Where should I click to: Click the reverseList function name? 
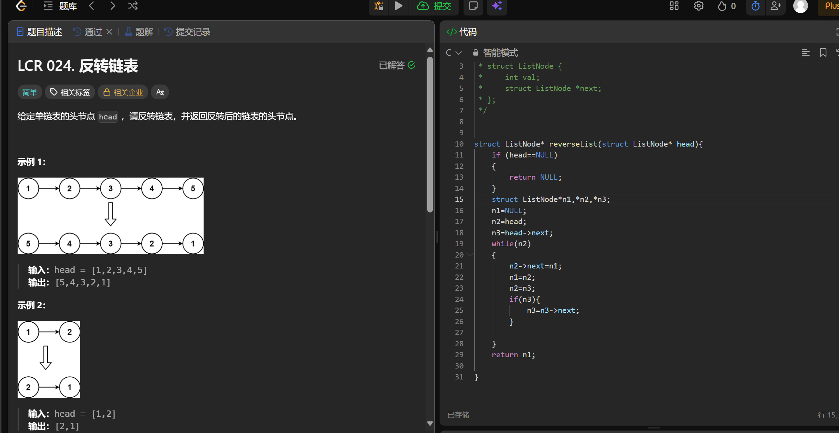(x=573, y=144)
